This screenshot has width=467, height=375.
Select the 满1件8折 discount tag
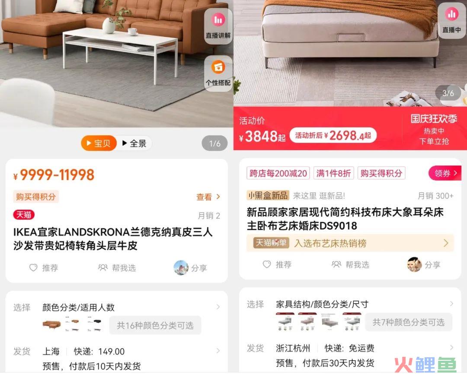pyautogui.click(x=333, y=173)
